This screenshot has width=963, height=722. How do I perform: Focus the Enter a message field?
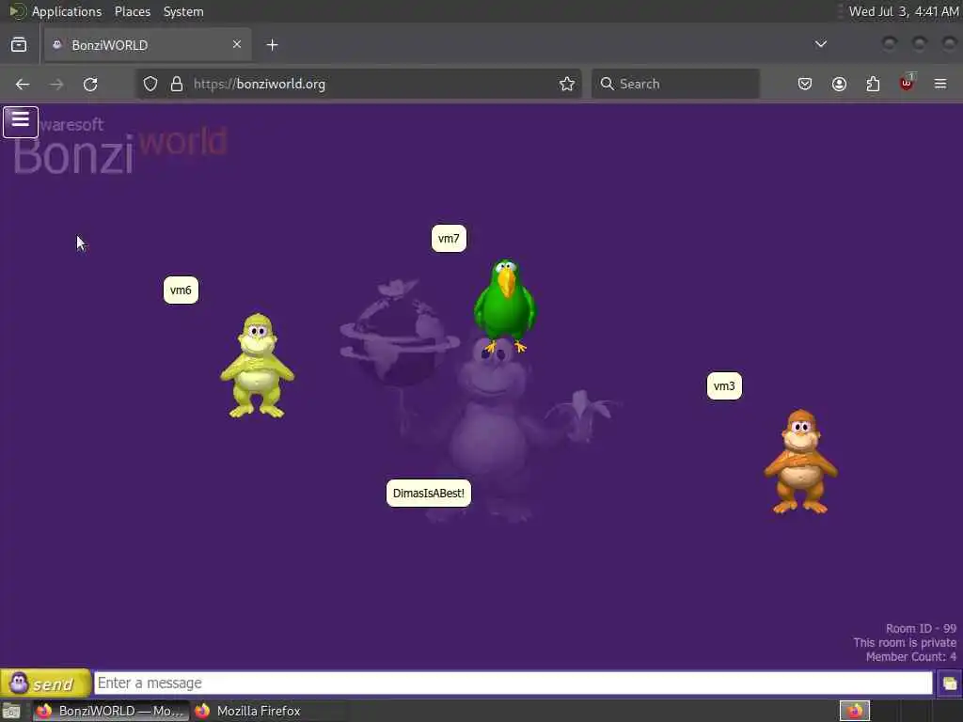[513, 683]
